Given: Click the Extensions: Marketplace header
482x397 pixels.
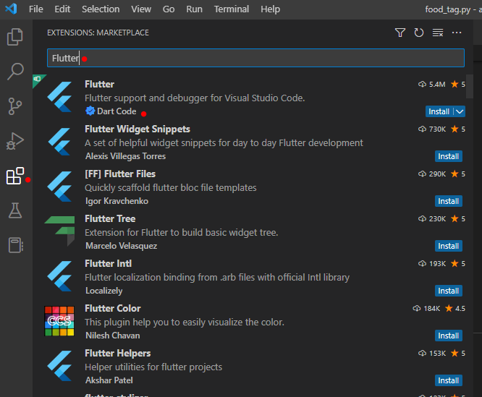Looking at the screenshot, I should pyautogui.click(x=98, y=33).
